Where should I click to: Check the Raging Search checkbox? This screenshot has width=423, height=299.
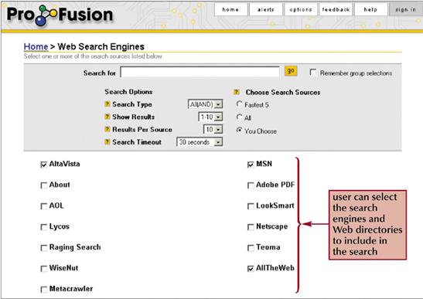click(x=44, y=248)
